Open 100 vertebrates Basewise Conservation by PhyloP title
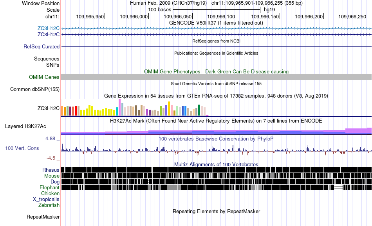 click(x=216, y=139)
